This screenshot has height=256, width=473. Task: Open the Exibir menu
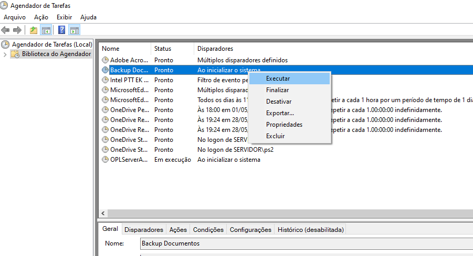point(64,17)
